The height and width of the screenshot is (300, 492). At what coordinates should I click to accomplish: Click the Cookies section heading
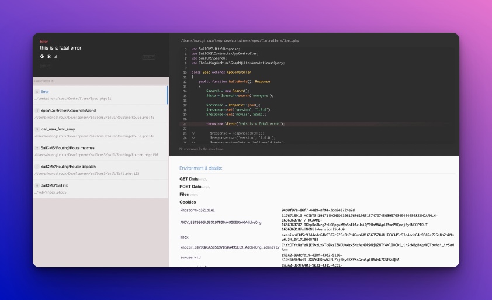[188, 201]
